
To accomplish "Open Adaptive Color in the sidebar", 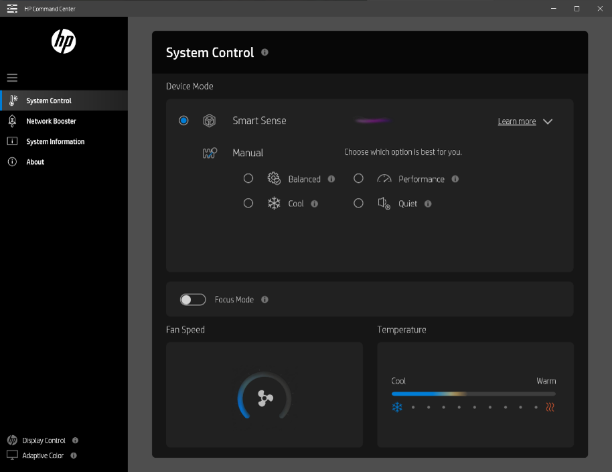I will point(43,456).
